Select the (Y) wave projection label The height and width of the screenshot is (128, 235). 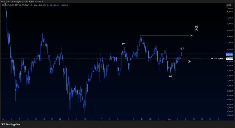point(197,26)
